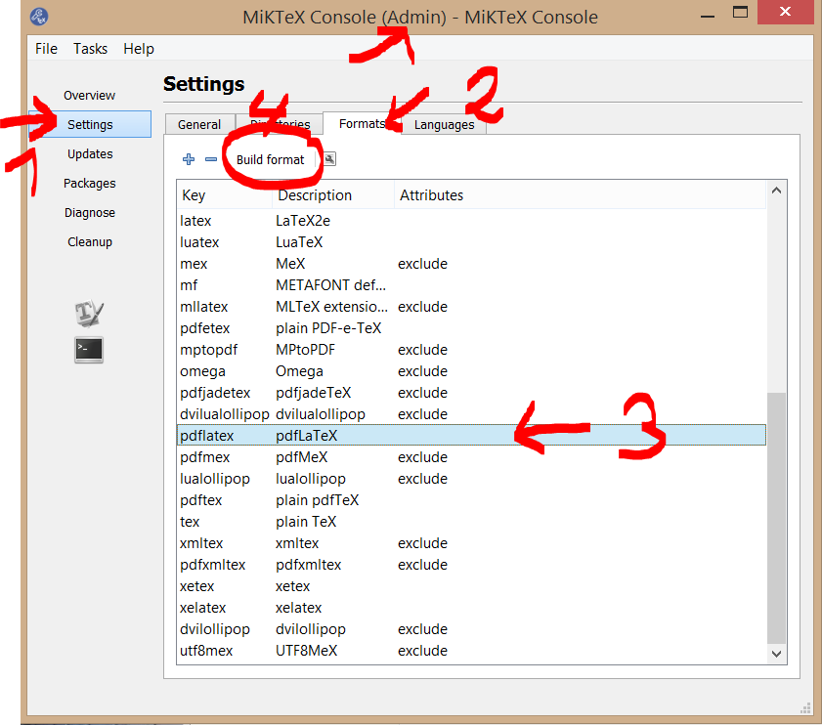Minimize the MiKTeX Console window
Screen dimensions: 822x725
[x=708, y=15]
